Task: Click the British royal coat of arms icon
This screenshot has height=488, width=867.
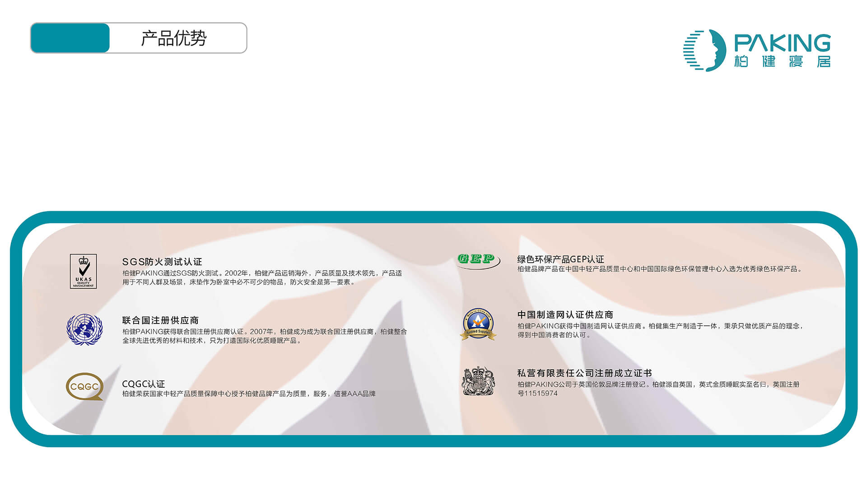Action: (x=478, y=381)
